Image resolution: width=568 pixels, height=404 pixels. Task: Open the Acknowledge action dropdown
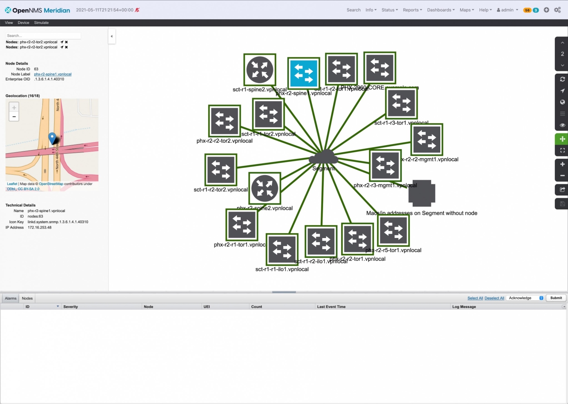524,298
